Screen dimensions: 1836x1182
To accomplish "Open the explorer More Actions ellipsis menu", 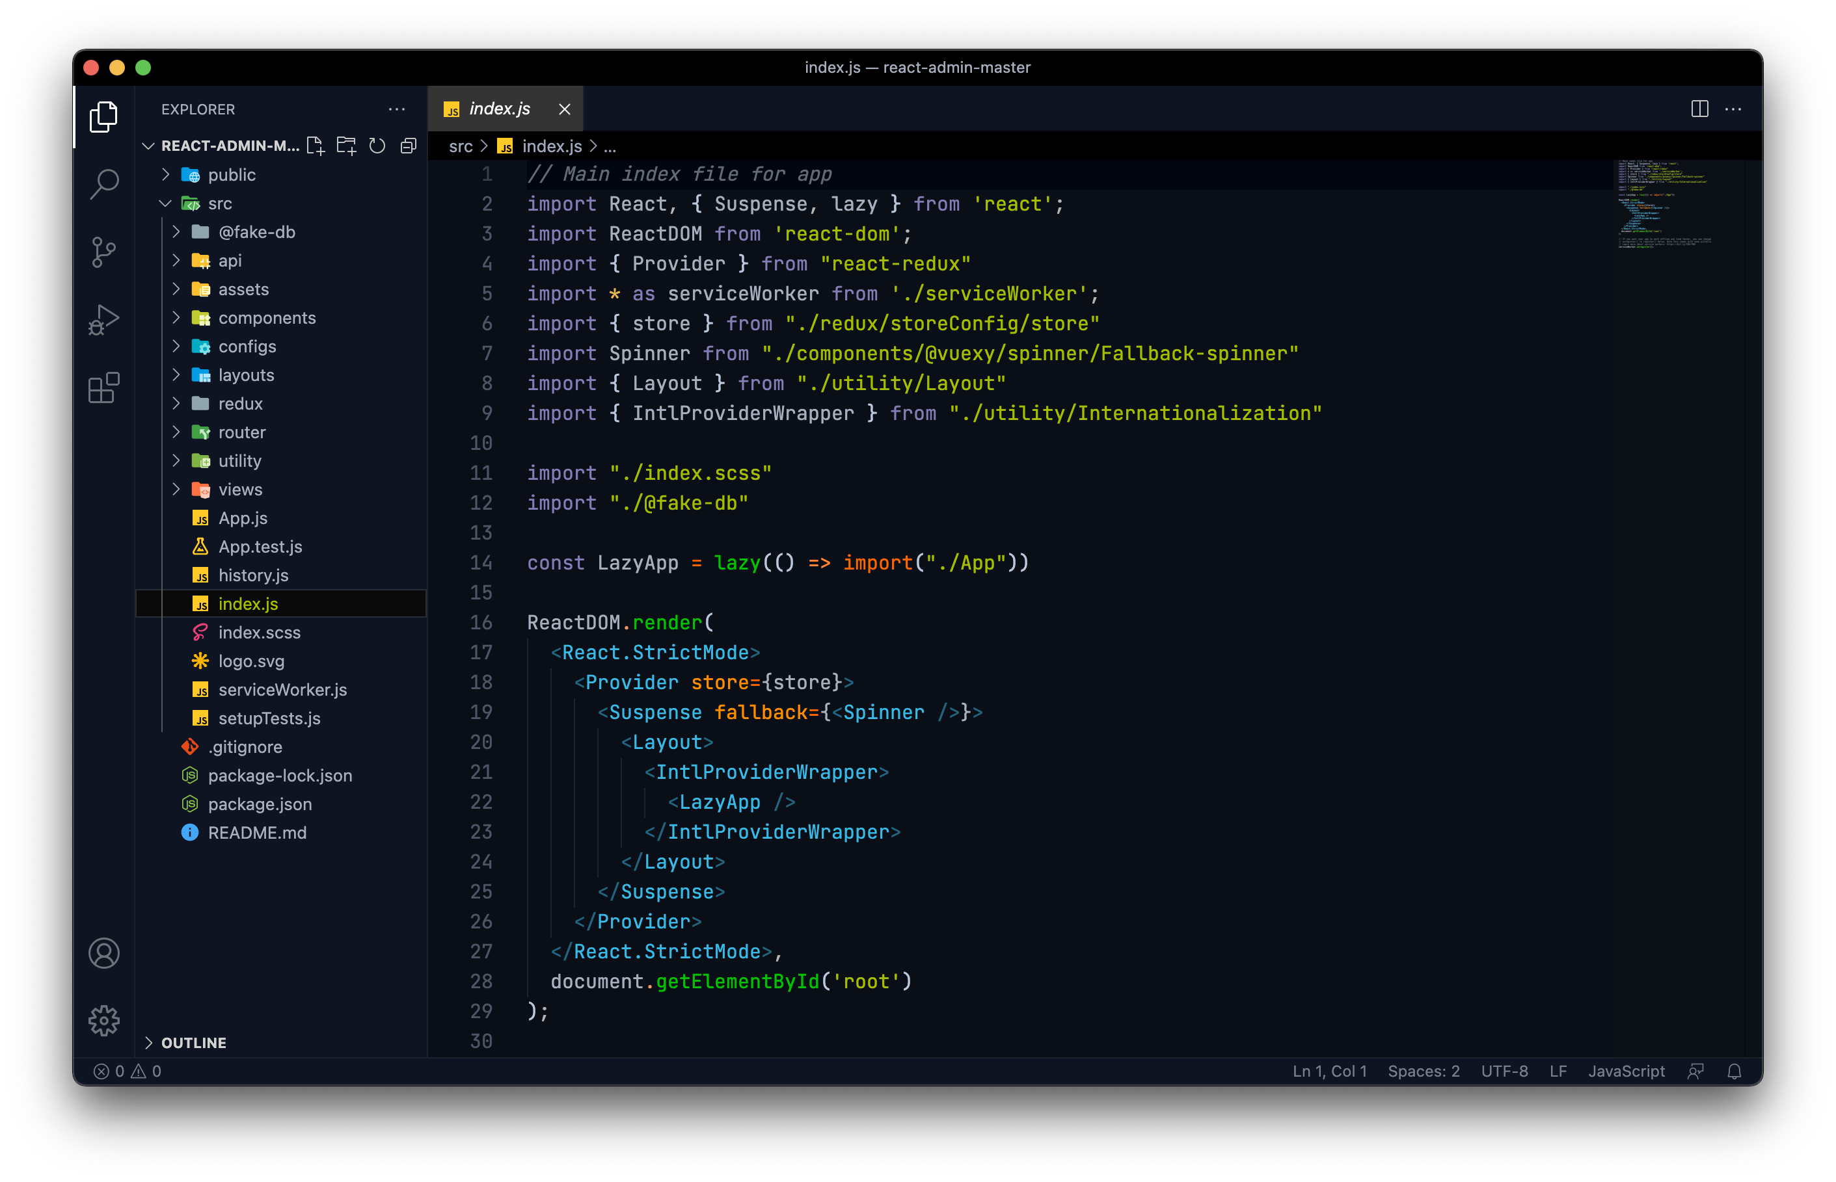I will click(x=396, y=109).
